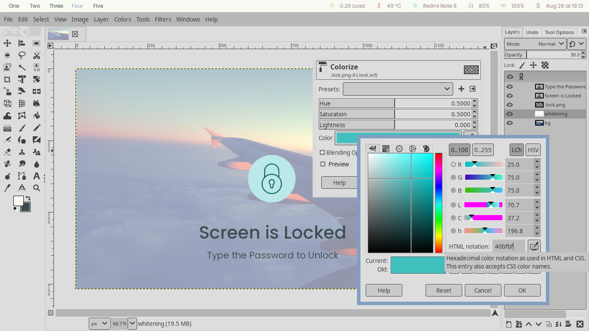Select the Scissors Select tool
589x331 pixels.
(37, 55)
